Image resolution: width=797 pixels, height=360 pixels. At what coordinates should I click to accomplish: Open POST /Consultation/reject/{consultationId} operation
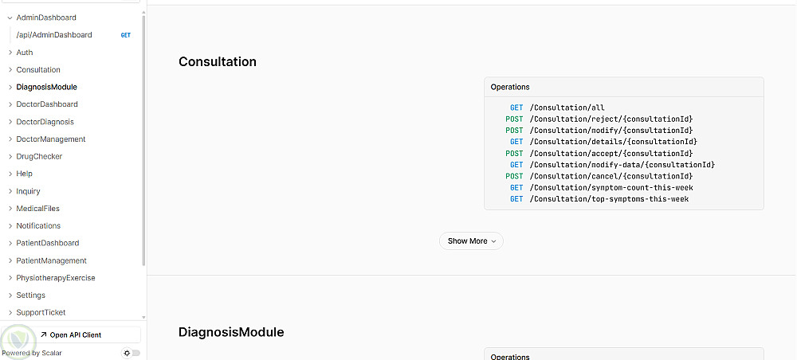pyautogui.click(x=611, y=119)
